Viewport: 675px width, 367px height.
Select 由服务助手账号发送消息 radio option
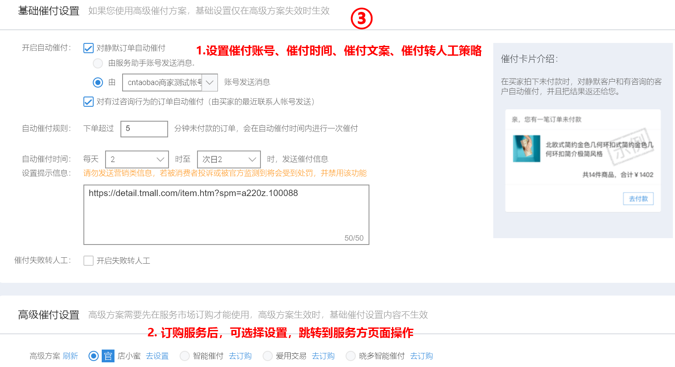pos(98,63)
